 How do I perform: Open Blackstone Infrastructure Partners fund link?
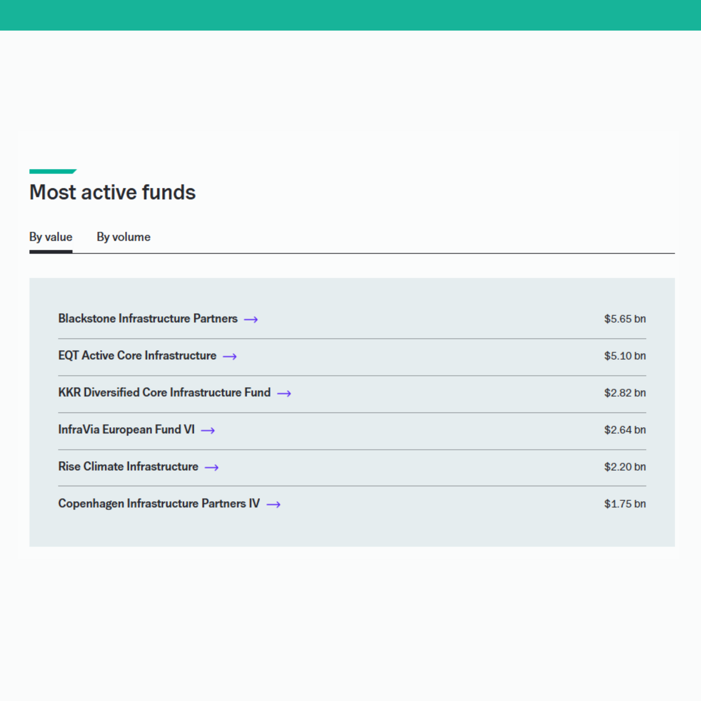pos(148,319)
